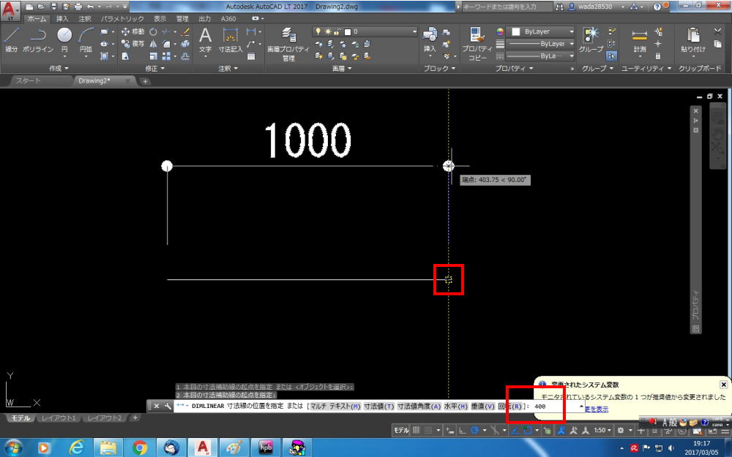
Task: Toggle layer 0 lock icon
Action: [x=337, y=31]
